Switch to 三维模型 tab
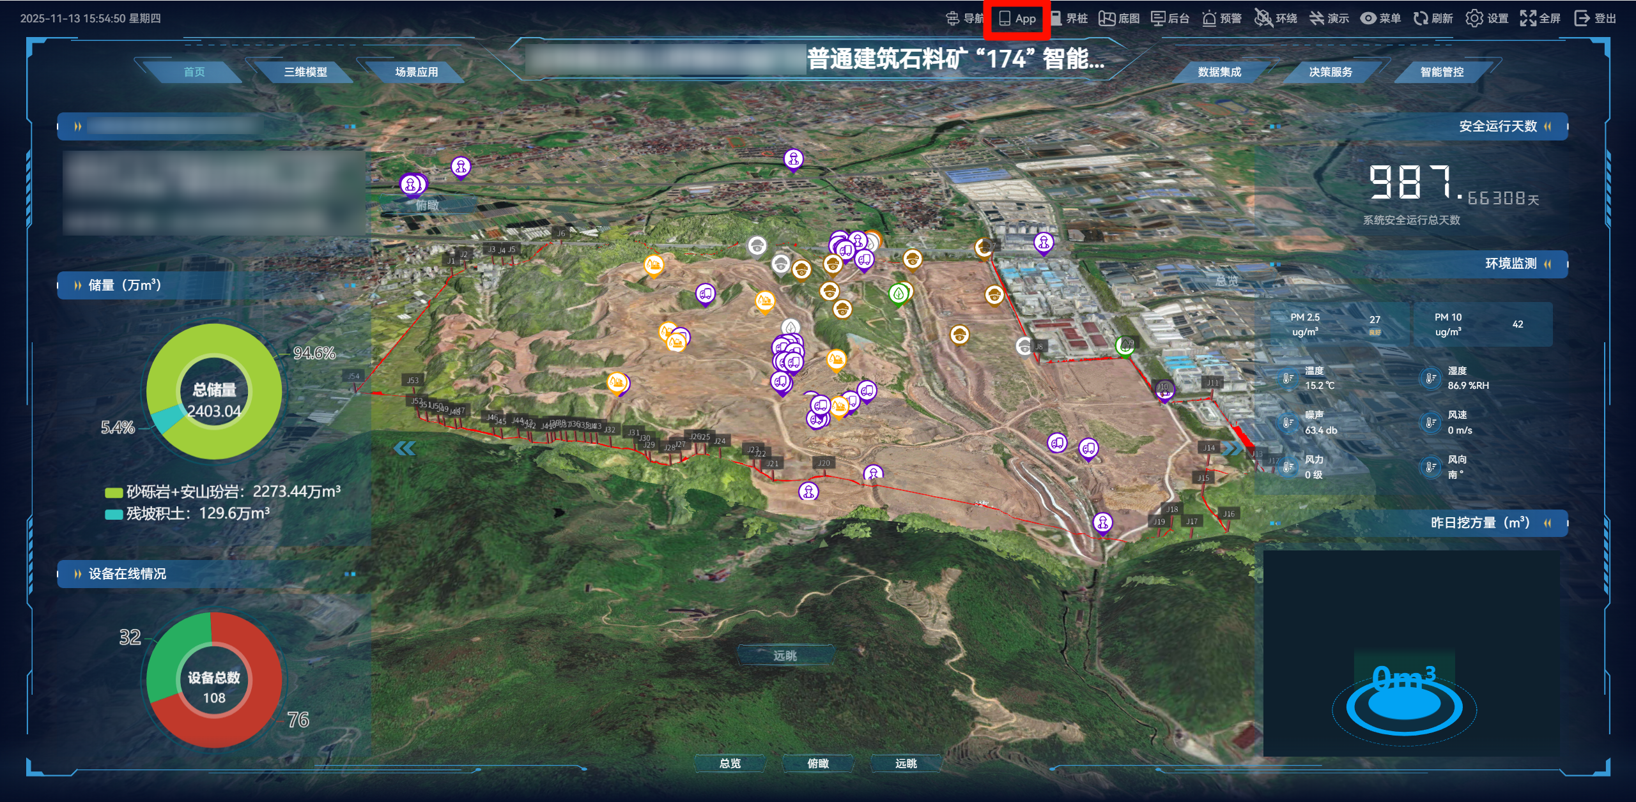1636x802 pixels. (305, 72)
